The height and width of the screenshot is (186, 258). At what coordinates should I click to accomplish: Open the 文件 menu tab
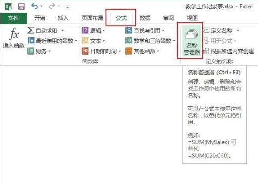click(x=13, y=18)
